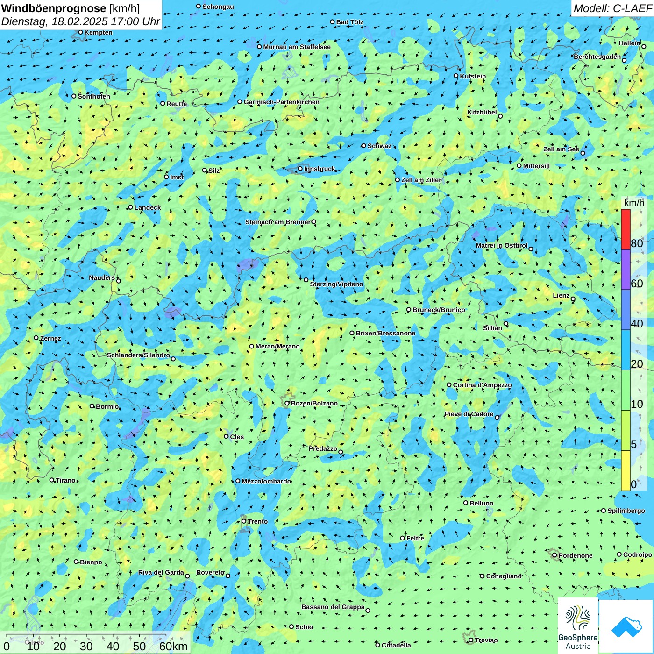Click the Pieve di Cadore label

coord(469,414)
